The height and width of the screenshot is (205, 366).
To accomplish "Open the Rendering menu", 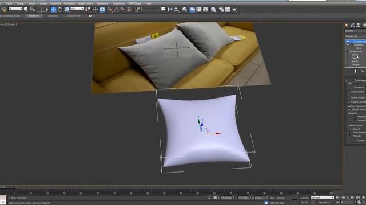I will tap(102, 3).
